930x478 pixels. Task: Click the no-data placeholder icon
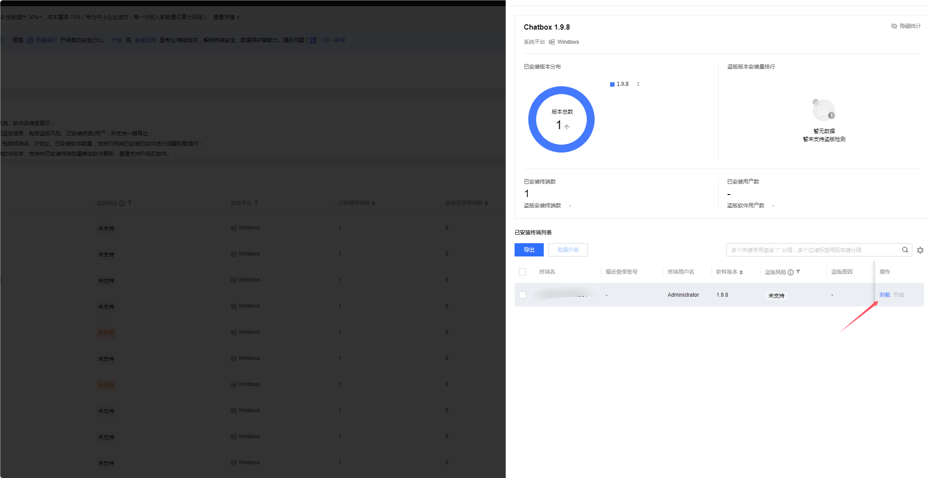pyautogui.click(x=824, y=110)
